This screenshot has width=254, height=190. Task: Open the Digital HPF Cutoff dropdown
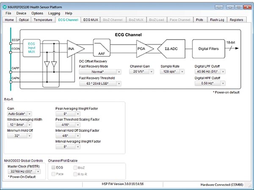tap(210, 83)
